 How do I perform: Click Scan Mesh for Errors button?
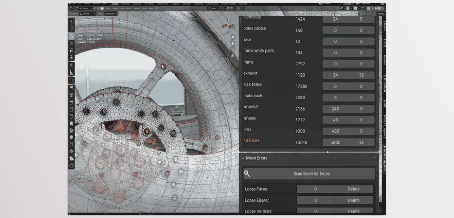click(x=309, y=174)
